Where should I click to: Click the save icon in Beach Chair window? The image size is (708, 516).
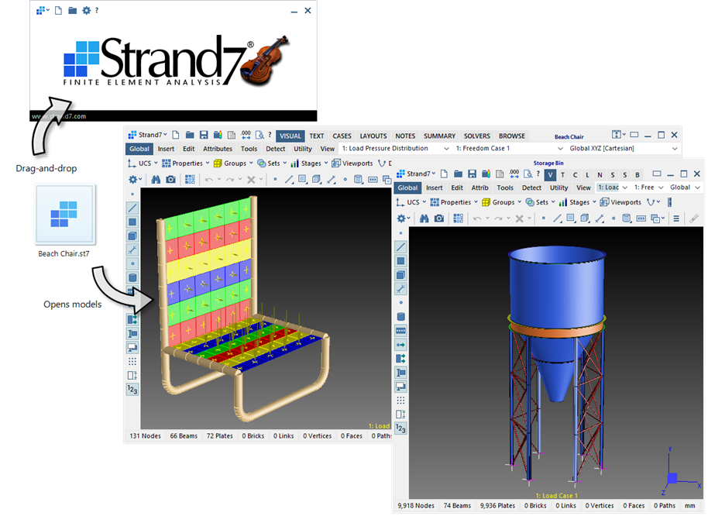coord(204,135)
